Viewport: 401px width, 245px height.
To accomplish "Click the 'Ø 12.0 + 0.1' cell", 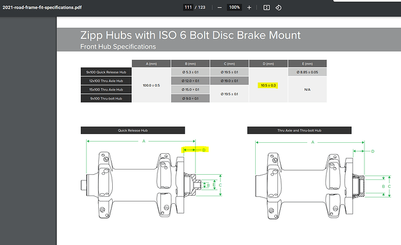I will 190,81.
